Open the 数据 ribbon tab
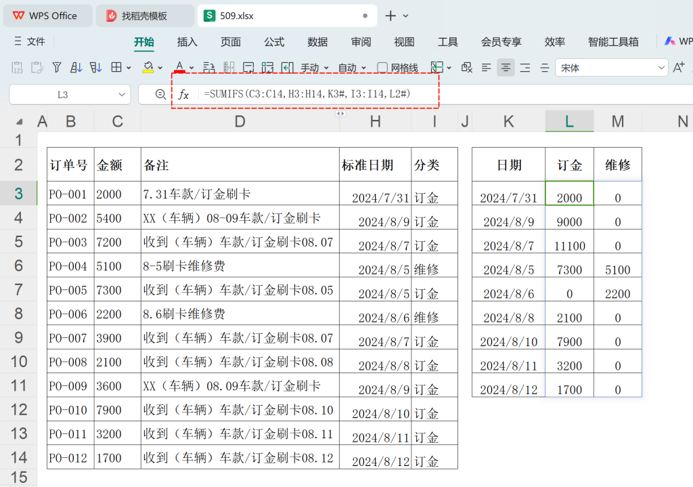The height and width of the screenshot is (487, 693). click(x=317, y=42)
